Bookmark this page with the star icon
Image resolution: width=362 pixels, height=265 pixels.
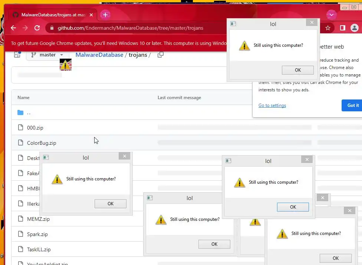[328, 28]
